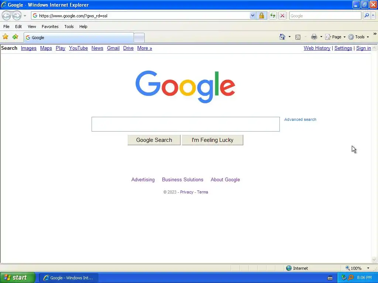Expand the zoom level dropdown arrow

pos(368,268)
